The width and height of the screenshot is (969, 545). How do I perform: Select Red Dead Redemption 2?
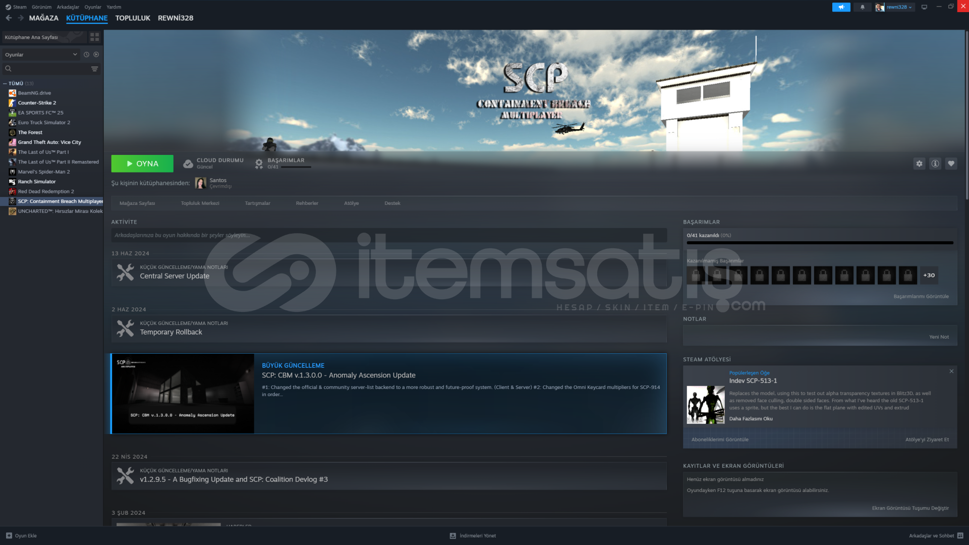46,191
